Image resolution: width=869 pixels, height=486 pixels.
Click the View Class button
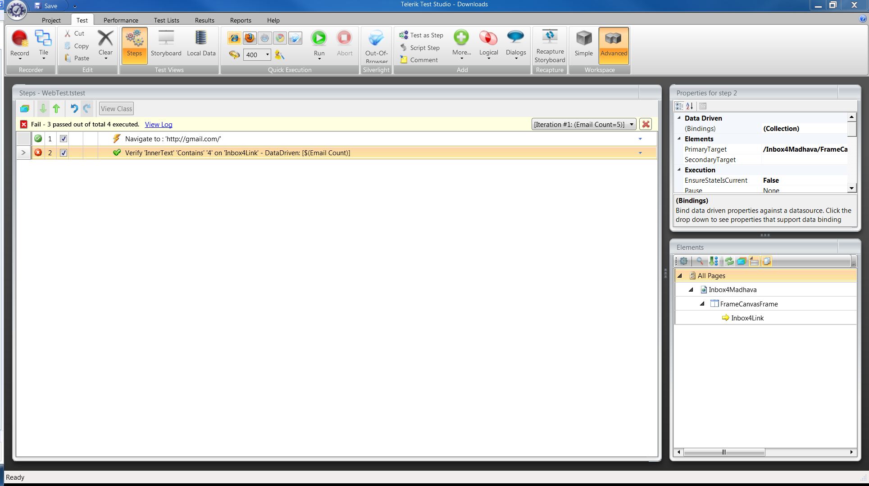tap(116, 108)
